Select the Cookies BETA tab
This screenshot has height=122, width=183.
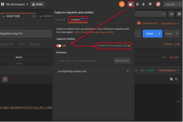pyautogui.click(x=78, y=19)
